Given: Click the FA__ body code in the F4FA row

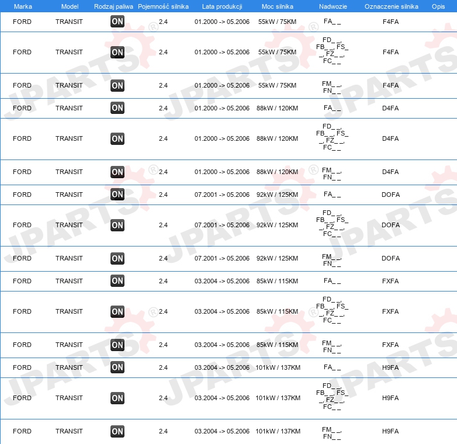Looking at the screenshot, I should tap(333, 21).
